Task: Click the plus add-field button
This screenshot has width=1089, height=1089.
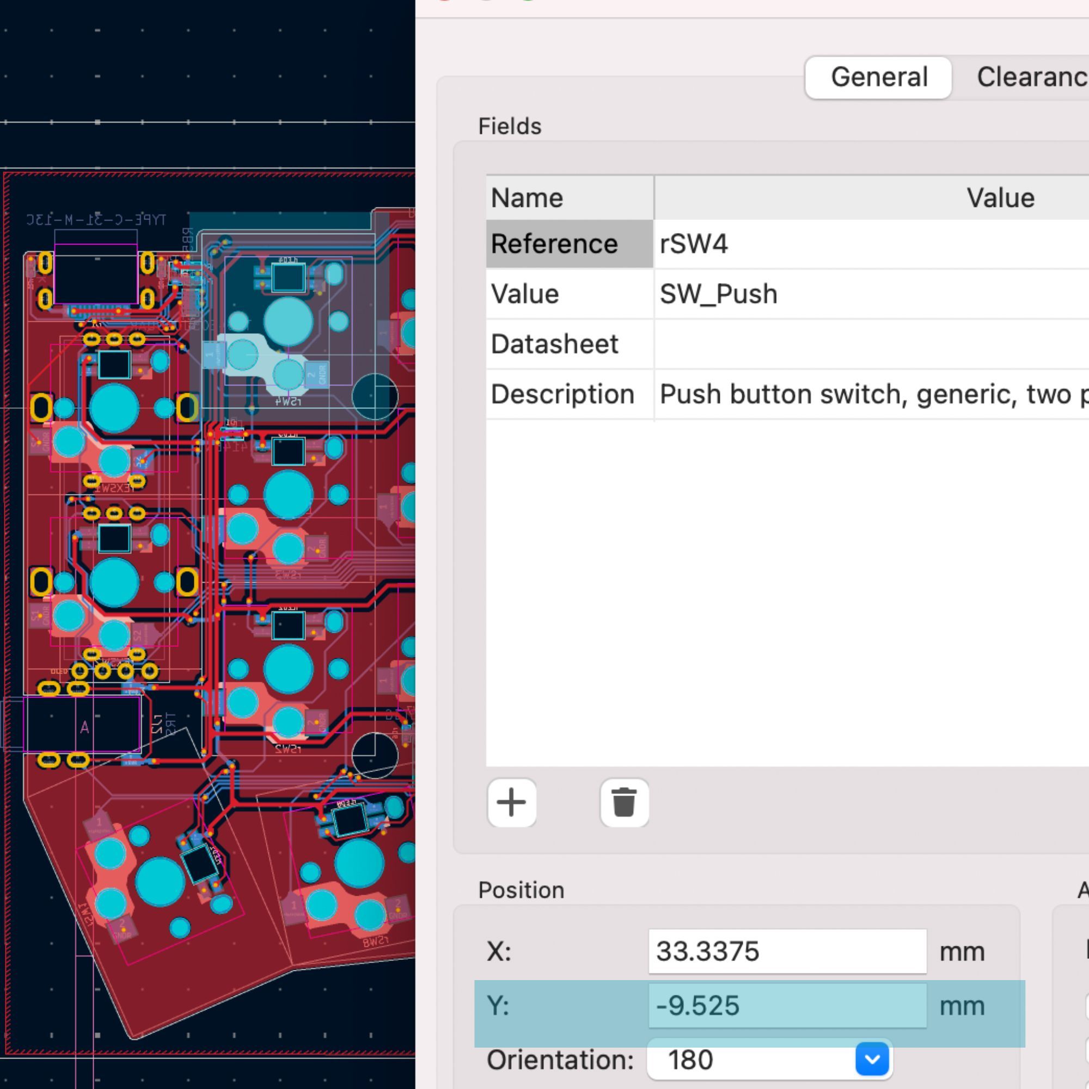Action: click(x=511, y=803)
